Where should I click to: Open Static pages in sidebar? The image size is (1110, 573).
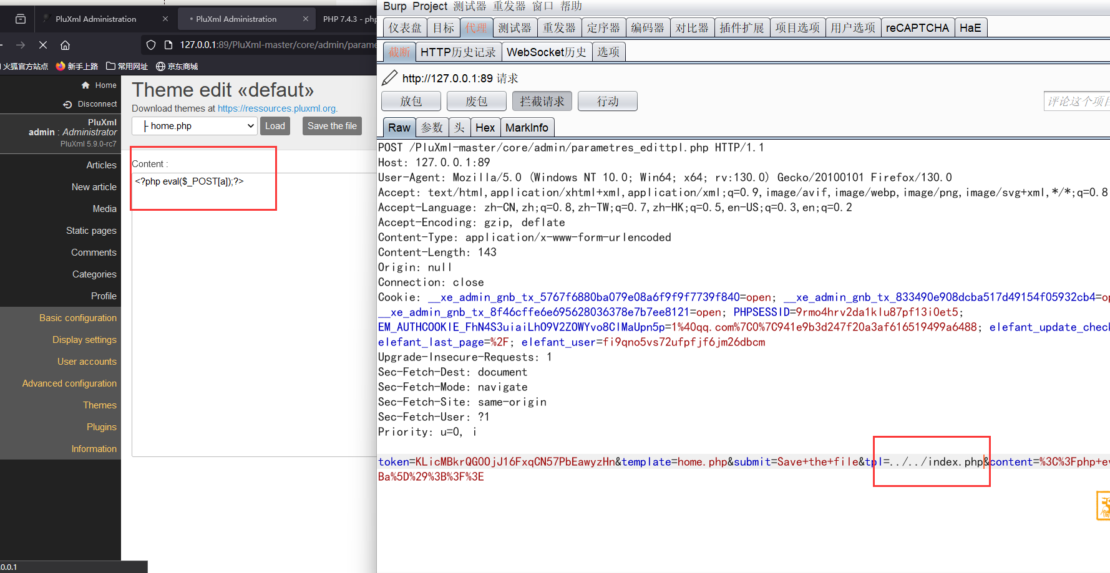(x=91, y=231)
